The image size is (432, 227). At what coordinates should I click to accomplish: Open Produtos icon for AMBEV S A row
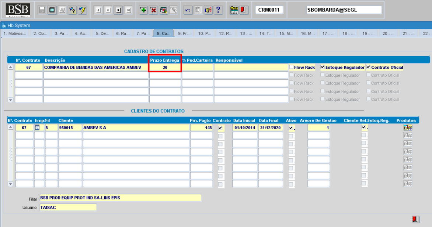[408, 127]
